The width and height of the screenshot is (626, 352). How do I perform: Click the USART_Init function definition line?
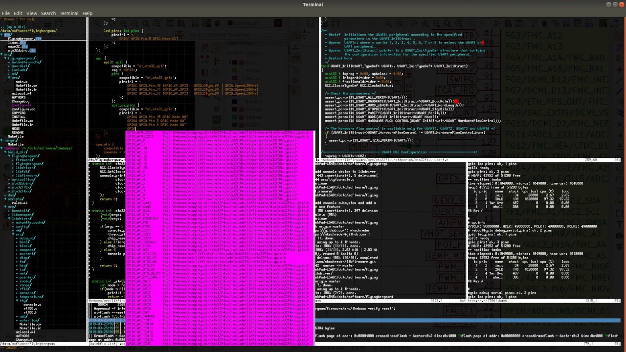click(x=395, y=66)
